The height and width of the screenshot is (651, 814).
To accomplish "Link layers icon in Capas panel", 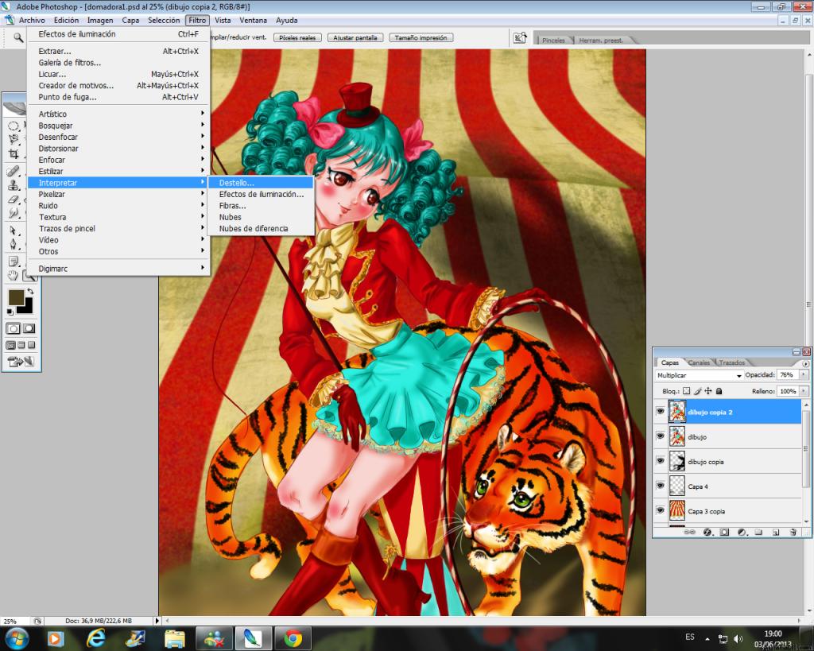I will pyautogui.click(x=689, y=532).
